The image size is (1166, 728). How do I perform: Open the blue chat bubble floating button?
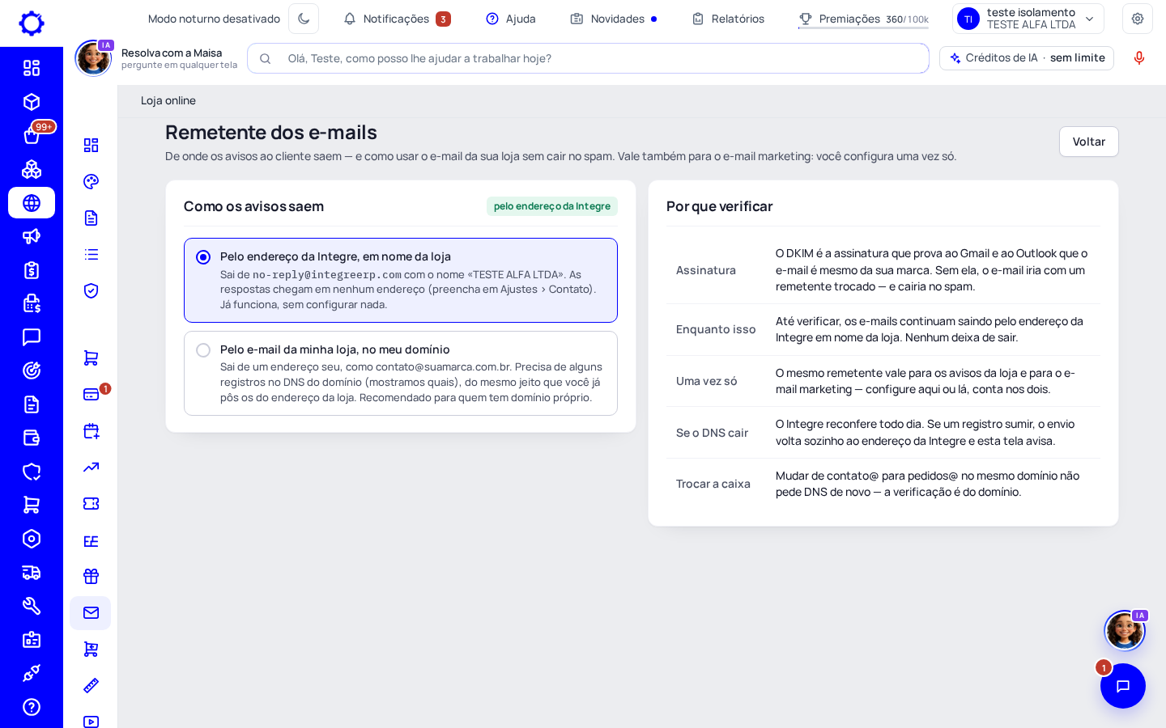[1122, 686]
